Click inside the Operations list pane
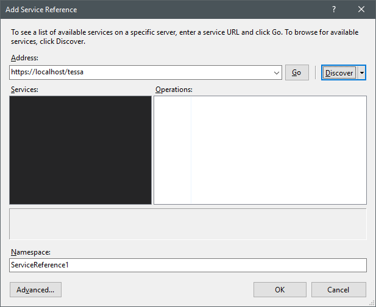Screen dimensions: 376x307 tap(260, 150)
